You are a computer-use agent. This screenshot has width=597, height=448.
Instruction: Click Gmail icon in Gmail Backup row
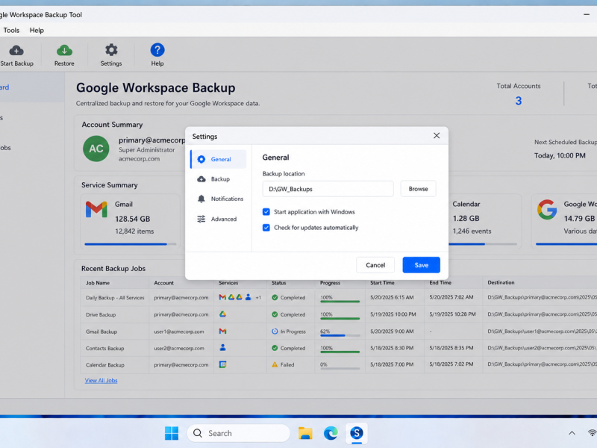[222, 332]
